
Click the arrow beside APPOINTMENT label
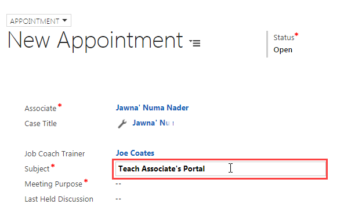click(64, 20)
